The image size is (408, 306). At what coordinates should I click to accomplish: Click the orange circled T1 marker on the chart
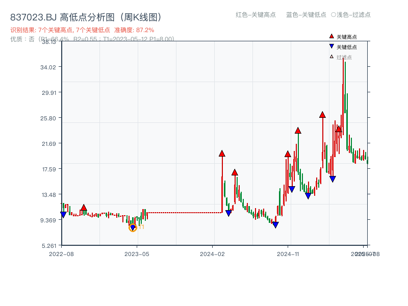click(x=133, y=226)
